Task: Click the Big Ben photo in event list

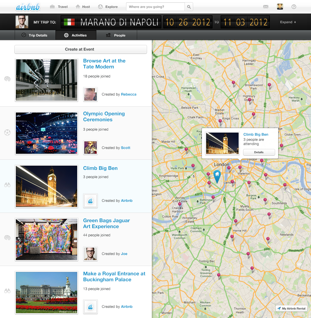Action: [46, 186]
